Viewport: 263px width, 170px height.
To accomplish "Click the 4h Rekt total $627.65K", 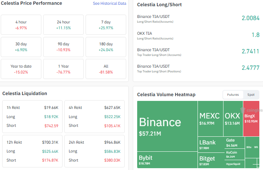I will (x=112, y=107).
